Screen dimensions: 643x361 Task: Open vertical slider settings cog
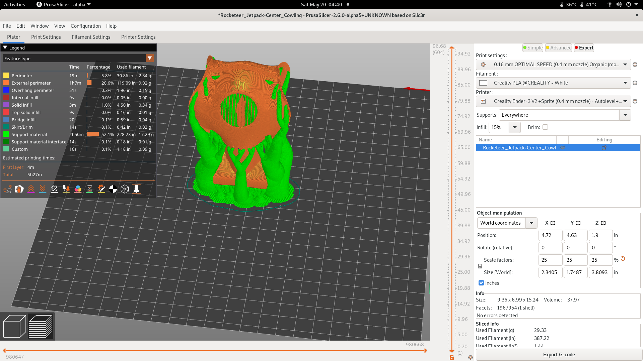coord(471,357)
